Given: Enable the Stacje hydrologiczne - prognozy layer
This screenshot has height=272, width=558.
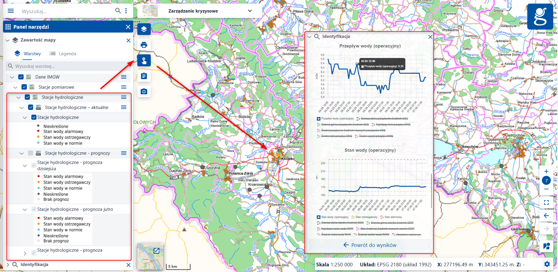Looking at the screenshot, I should [31, 153].
